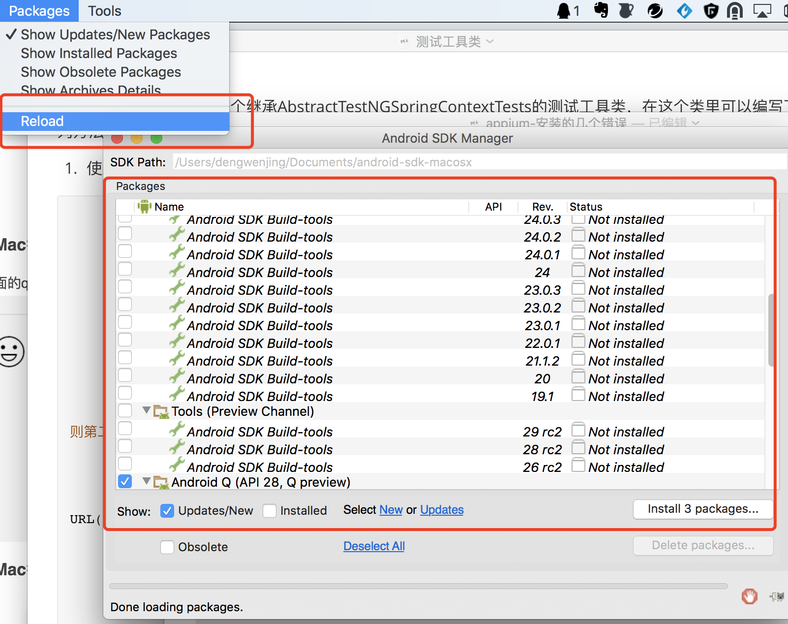Select Show Updates/New Packages menu item
Image resolution: width=788 pixels, height=624 pixels.
tap(116, 34)
